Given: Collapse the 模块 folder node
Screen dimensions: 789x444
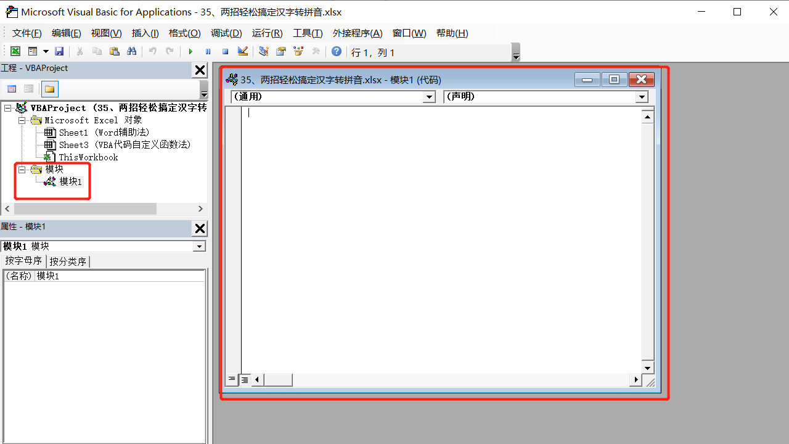Looking at the screenshot, I should (x=22, y=169).
